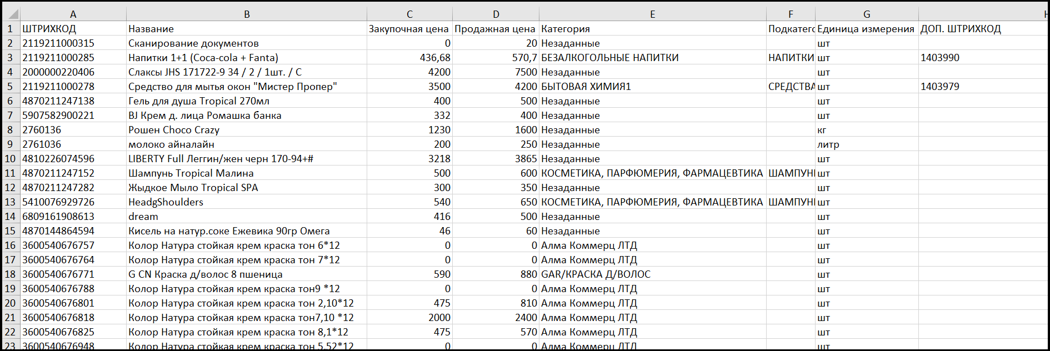Select row 5 header
Screen dimensions: 1050x351
tap(11, 86)
